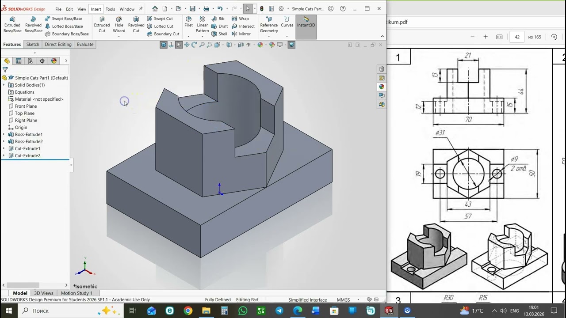Pin the menu bar with pushpin
566x318 pixels.
tap(141, 9)
